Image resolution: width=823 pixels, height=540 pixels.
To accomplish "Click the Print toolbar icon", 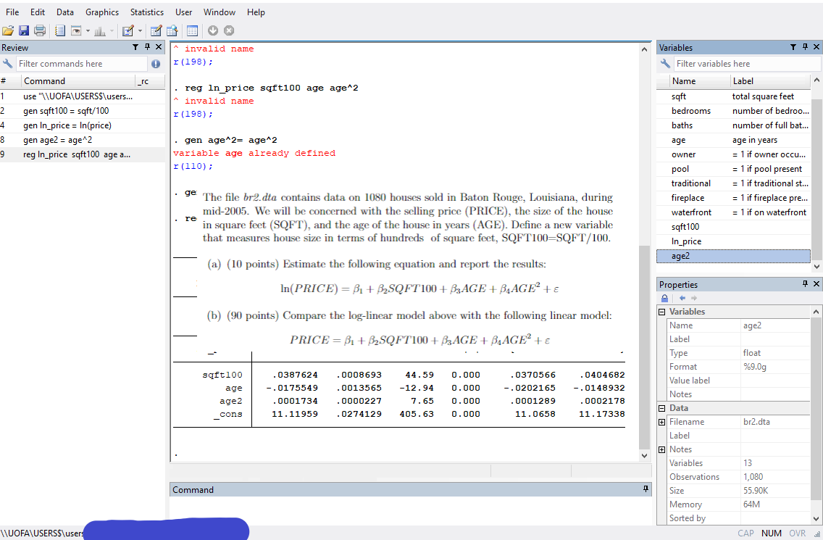I will pos(40,31).
